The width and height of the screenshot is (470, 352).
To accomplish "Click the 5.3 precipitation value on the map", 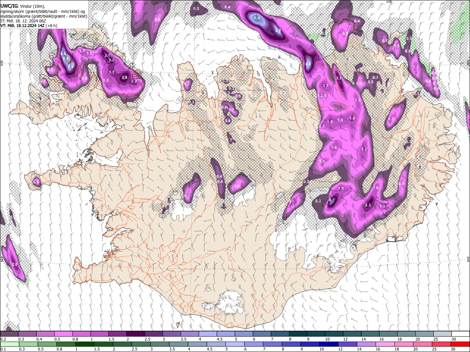I will [x=278, y=30].
